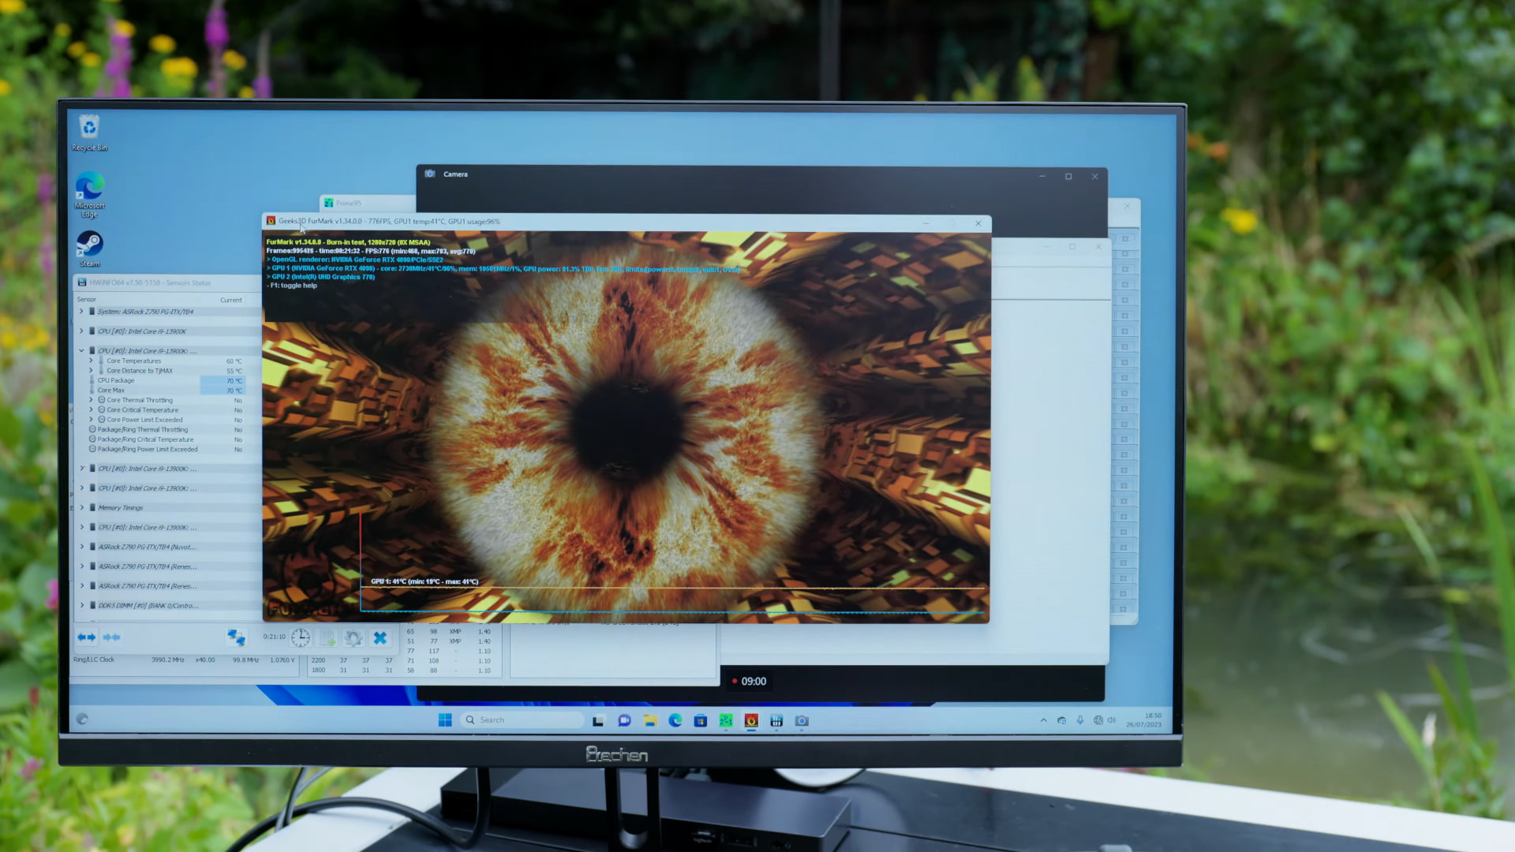
Task: Expand the Core Thermal Throttling row
Action: tap(91, 400)
